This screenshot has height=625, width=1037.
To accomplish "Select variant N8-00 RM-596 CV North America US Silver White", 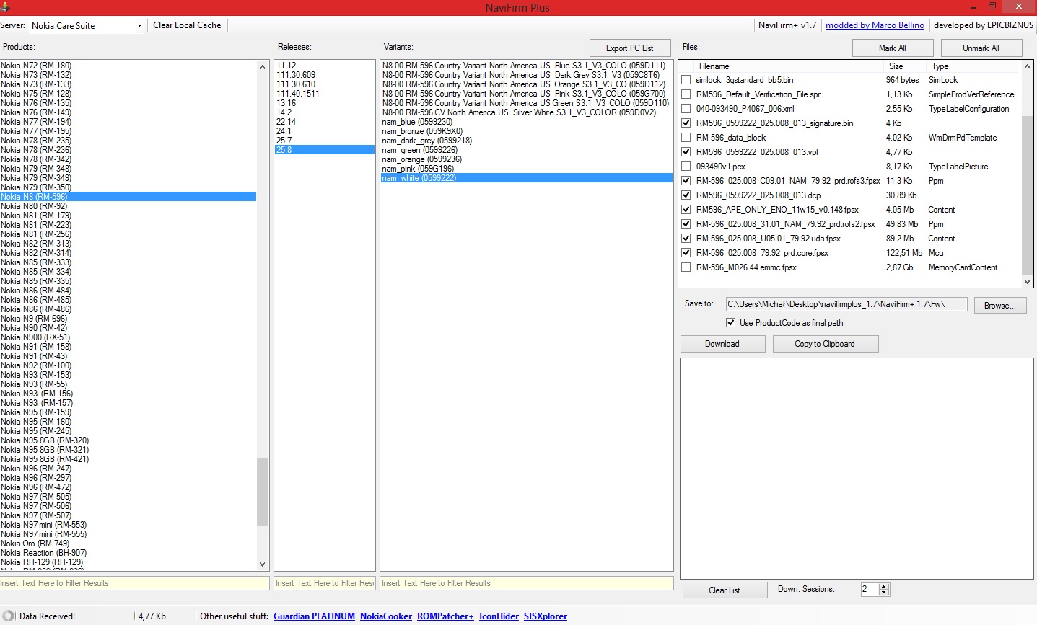I will (x=527, y=112).
